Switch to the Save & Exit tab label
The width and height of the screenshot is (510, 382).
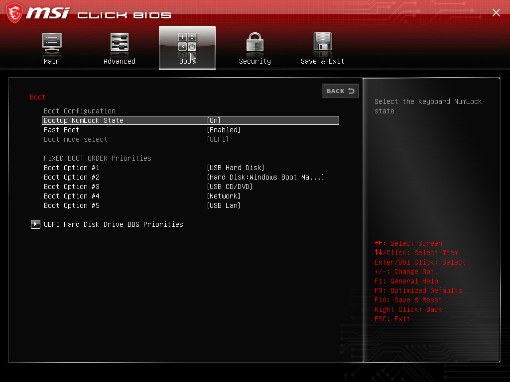(322, 61)
